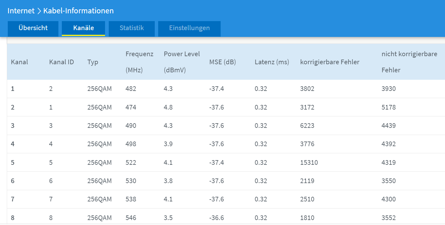
Task: Click frequency cell 490
Action: [131, 126]
